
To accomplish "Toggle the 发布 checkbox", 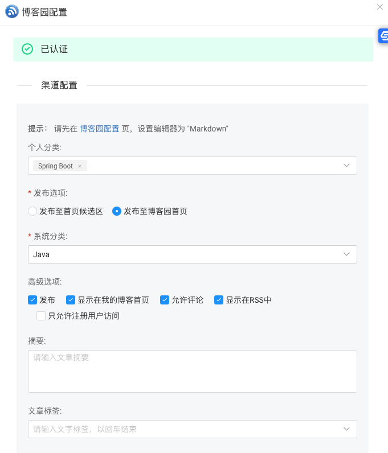I will pyautogui.click(x=32, y=300).
